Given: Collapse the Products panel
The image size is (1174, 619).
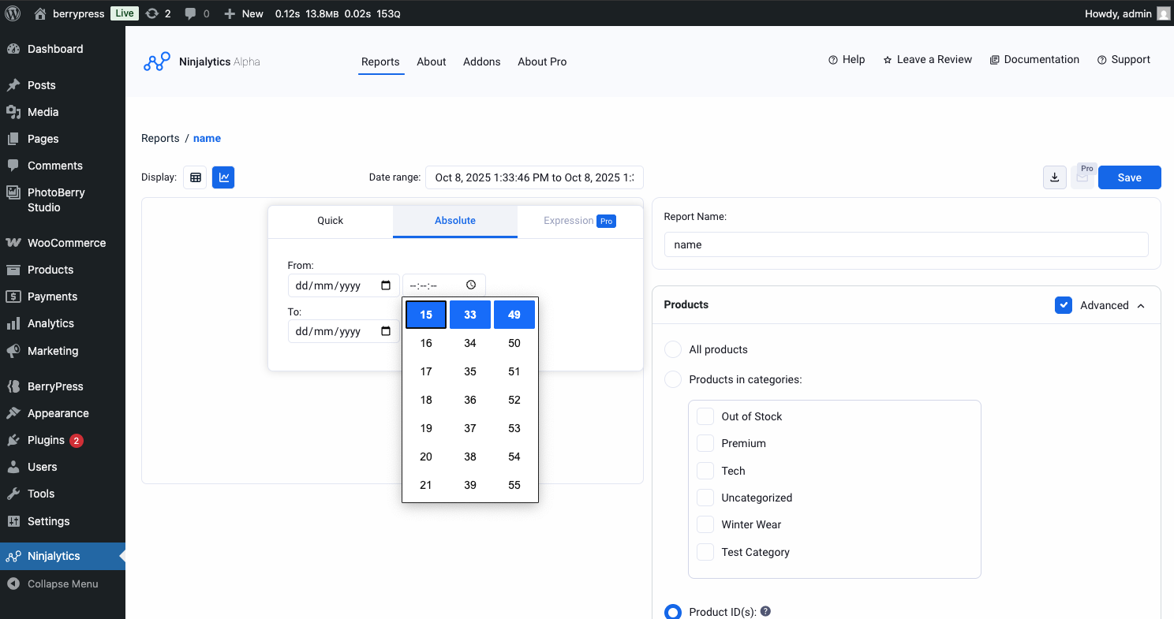Looking at the screenshot, I should [x=1141, y=305].
